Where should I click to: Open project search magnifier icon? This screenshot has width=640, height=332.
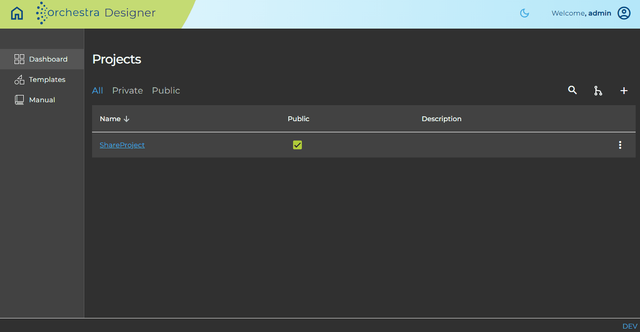pyautogui.click(x=573, y=90)
